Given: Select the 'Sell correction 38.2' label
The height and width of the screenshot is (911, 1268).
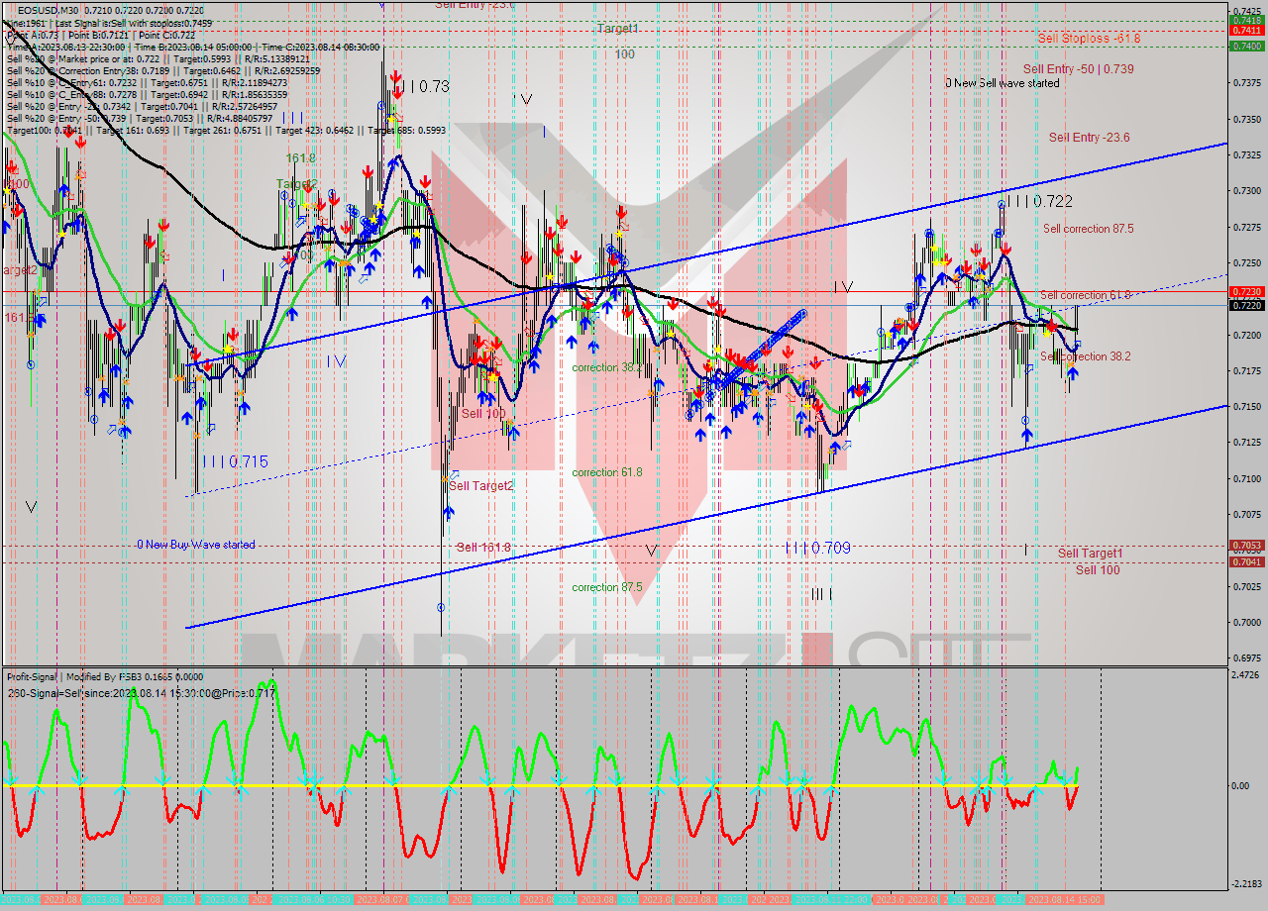Looking at the screenshot, I should tap(1086, 356).
